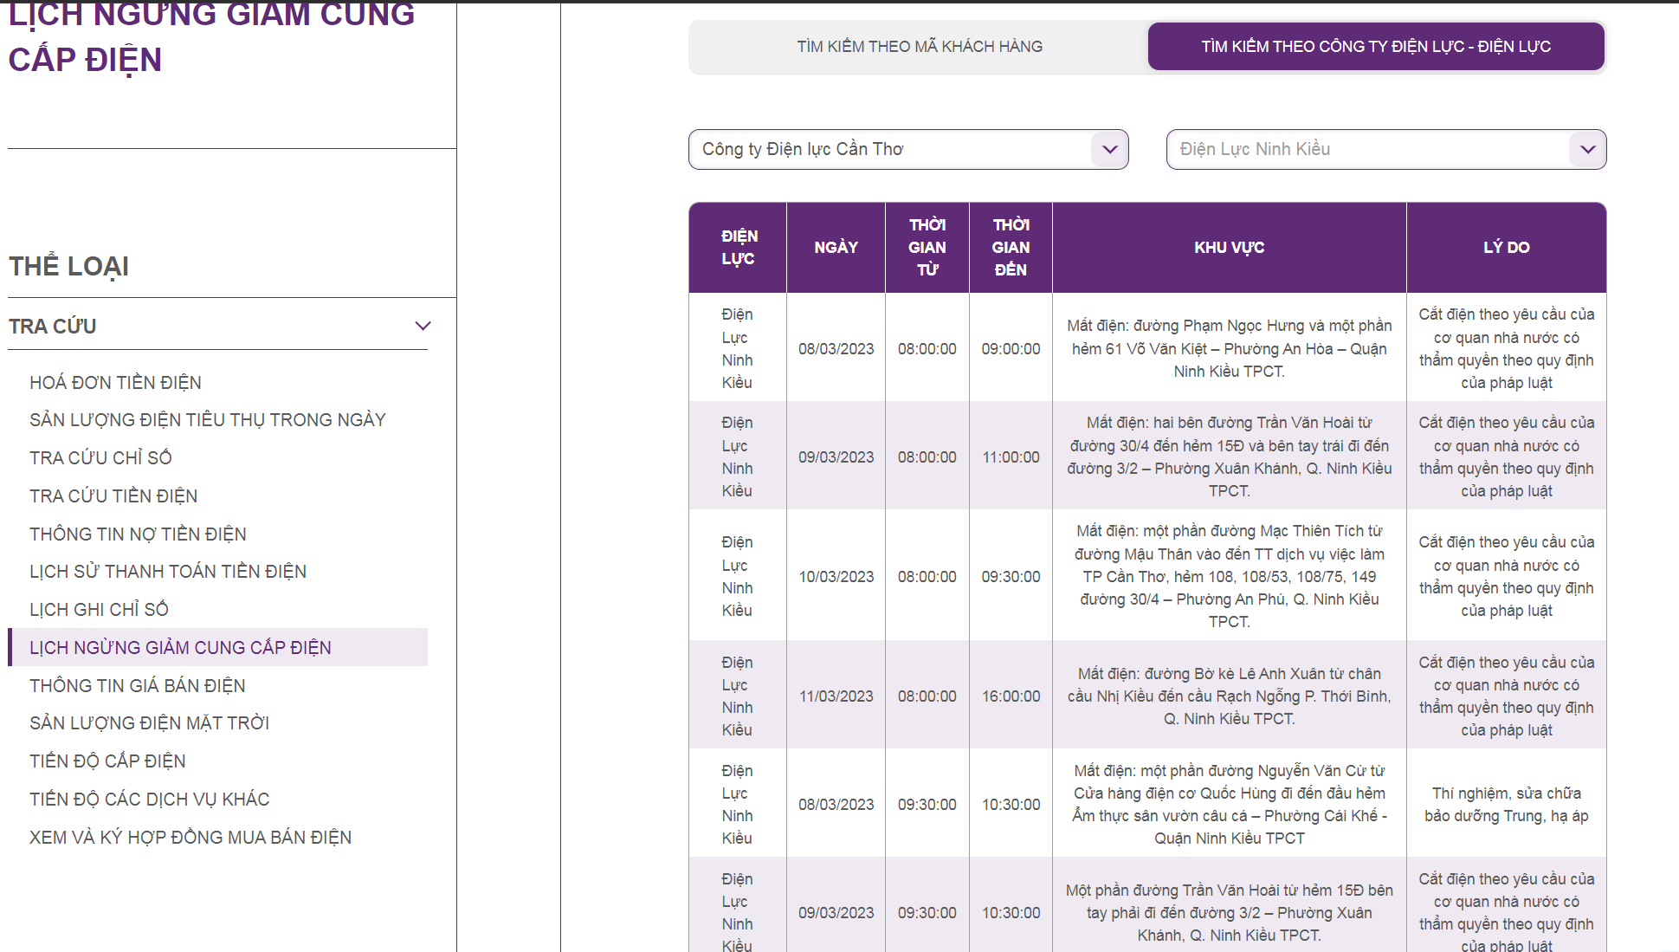Open THÔNG TIN GIÁ BÁN ĐIỆN
Image resolution: width=1679 pixels, height=952 pixels.
(137, 685)
